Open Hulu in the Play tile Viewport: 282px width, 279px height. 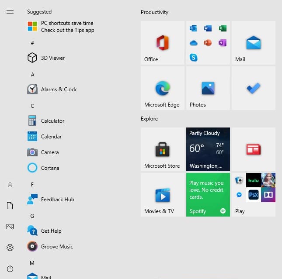[254, 180]
